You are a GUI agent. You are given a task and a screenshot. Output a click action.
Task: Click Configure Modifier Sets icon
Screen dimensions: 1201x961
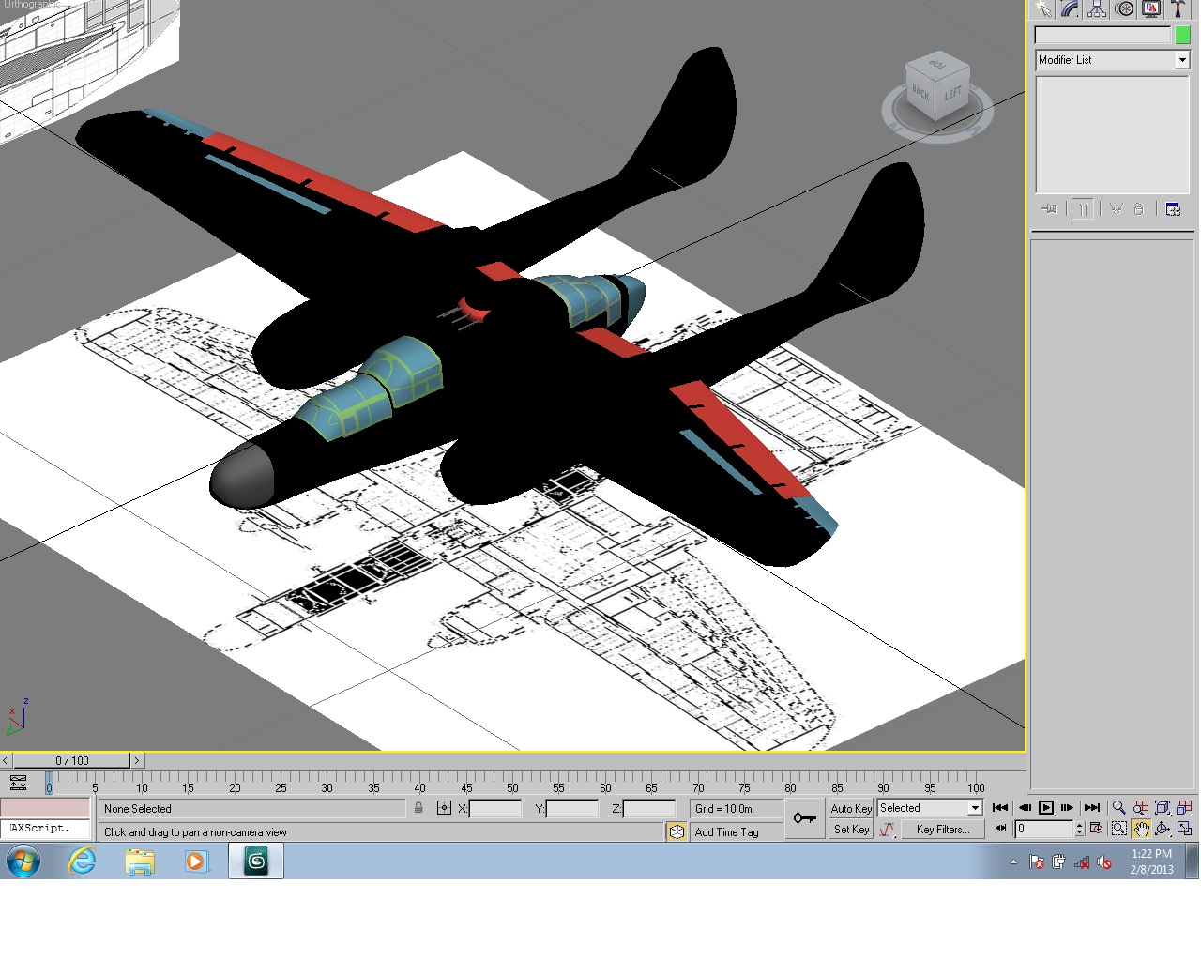1173,209
